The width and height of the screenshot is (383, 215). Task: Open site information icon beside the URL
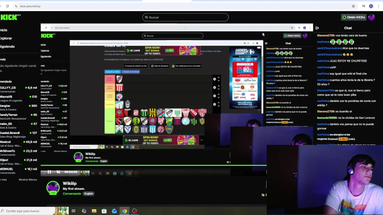pos(16,6)
